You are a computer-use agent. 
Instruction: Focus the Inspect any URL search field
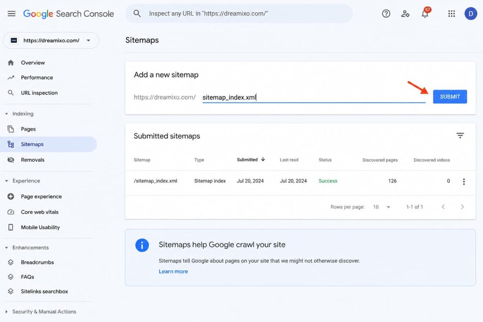pyautogui.click(x=239, y=14)
